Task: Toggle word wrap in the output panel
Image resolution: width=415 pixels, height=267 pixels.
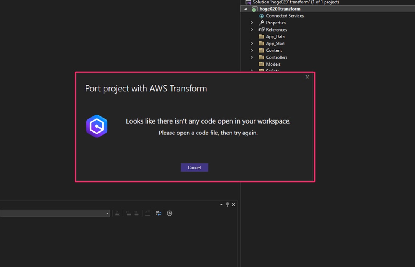Action: coord(159,213)
